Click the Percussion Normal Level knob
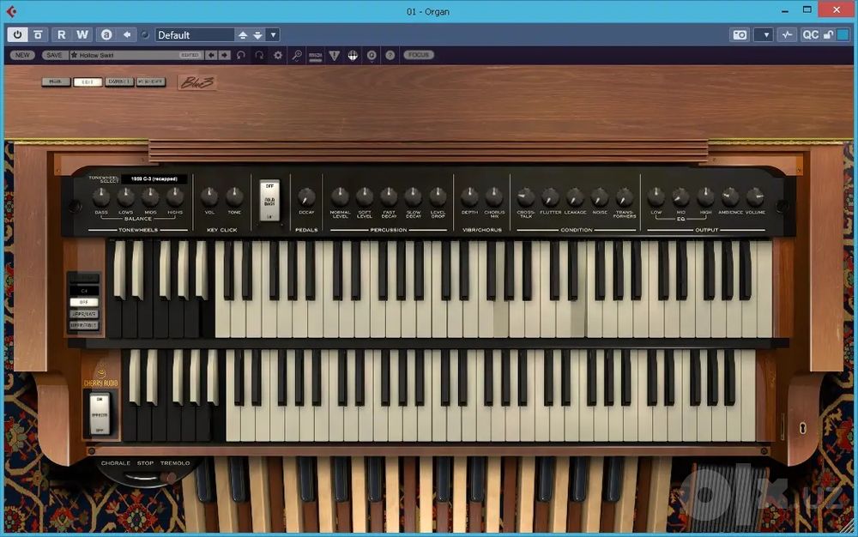This screenshot has width=858, height=537. click(340, 196)
